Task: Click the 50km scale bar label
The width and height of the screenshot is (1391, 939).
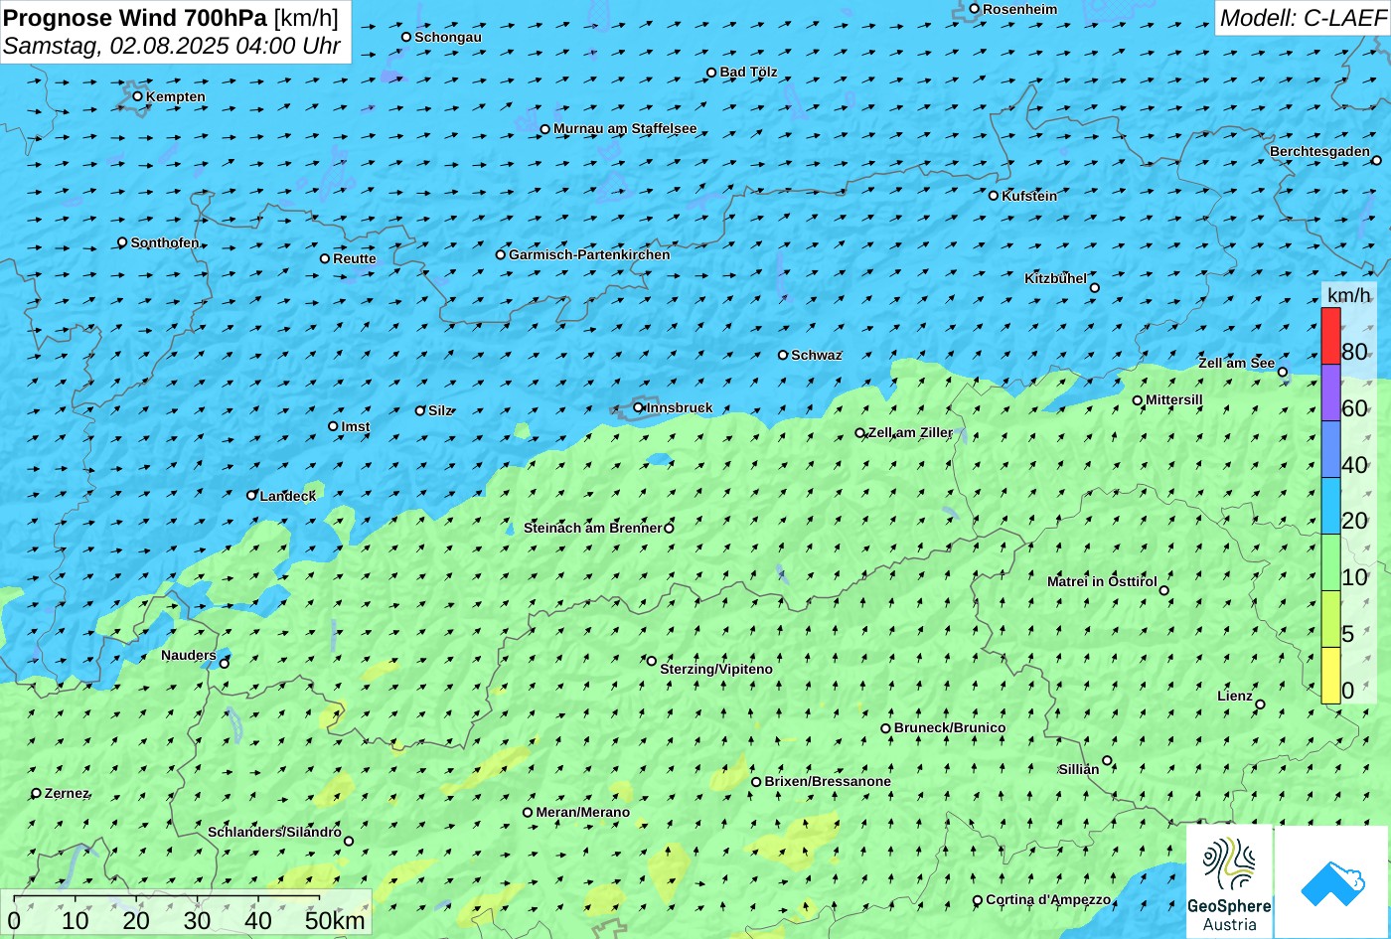Action: [335, 920]
